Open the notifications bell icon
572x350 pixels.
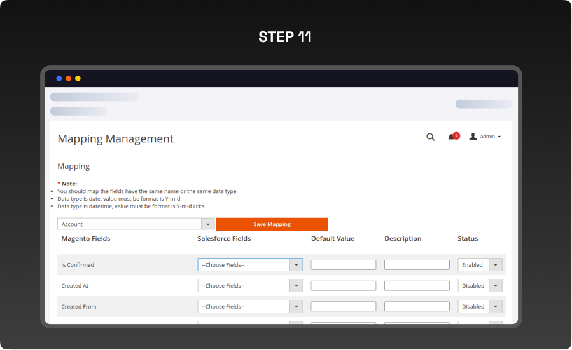click(x=452, y=137)
